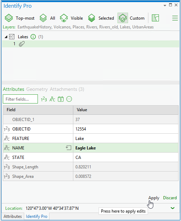Screen dimensions: 181x221
Task: Open the Attachments (3) tab
Action: [x=67, y=89]
